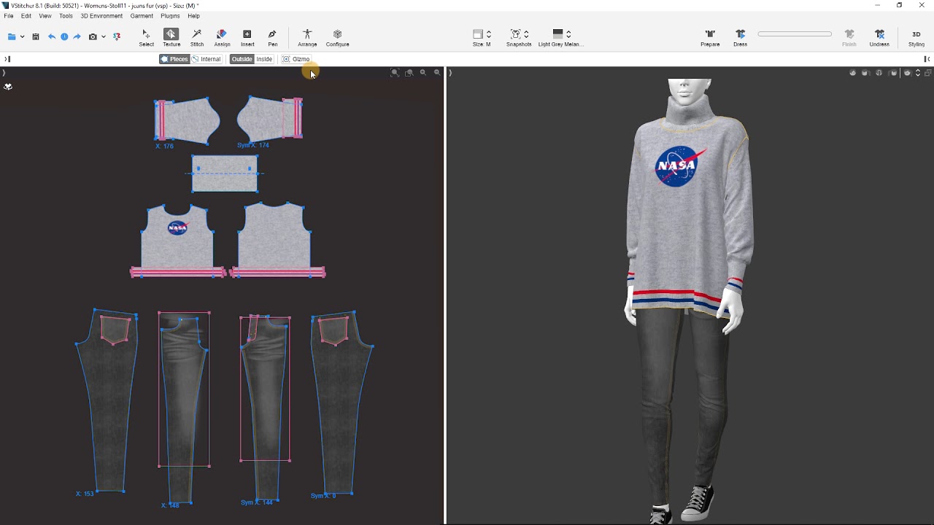The width and height of the screenshot is (934, 525).
Task: Expand right side panel arrow below Styling
Action: click(x=927, y=59)
